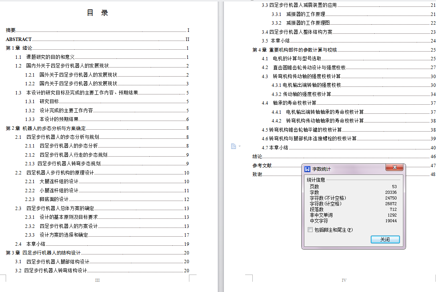Screen dimensions: 436x292
Task: Click 2.1.1 四足步行机器人的步态分析
Action: (107, 146)
